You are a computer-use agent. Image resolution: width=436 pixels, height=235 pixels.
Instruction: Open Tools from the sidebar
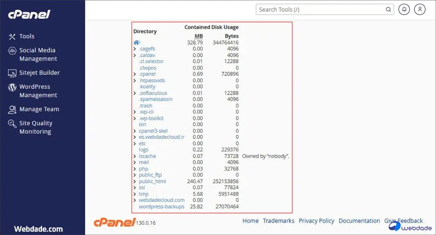(26, 36)
